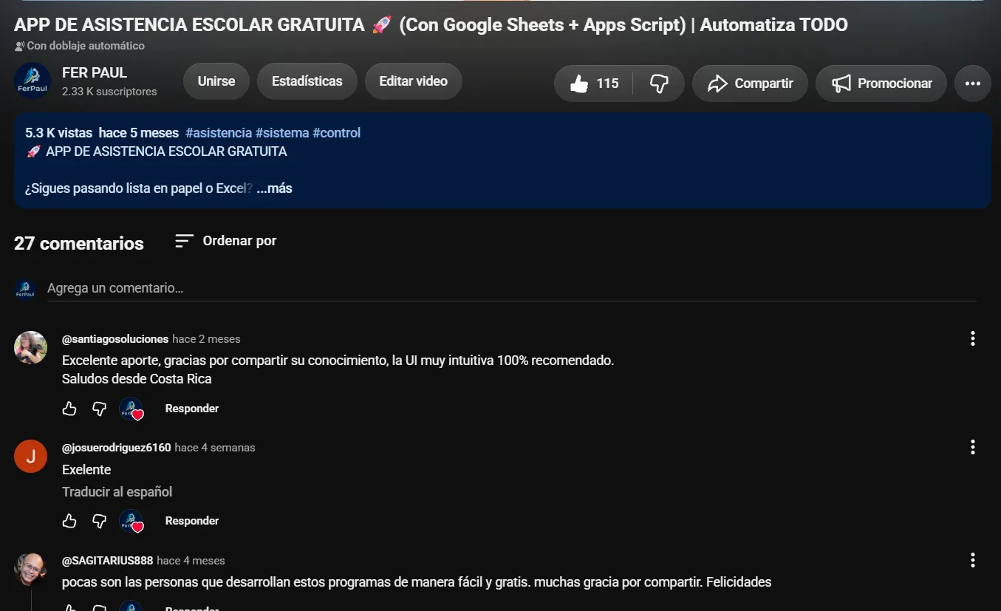Open the #asistencia hashtag
The height and width of the screenshot is (611, 1001).
click(219, 133)
